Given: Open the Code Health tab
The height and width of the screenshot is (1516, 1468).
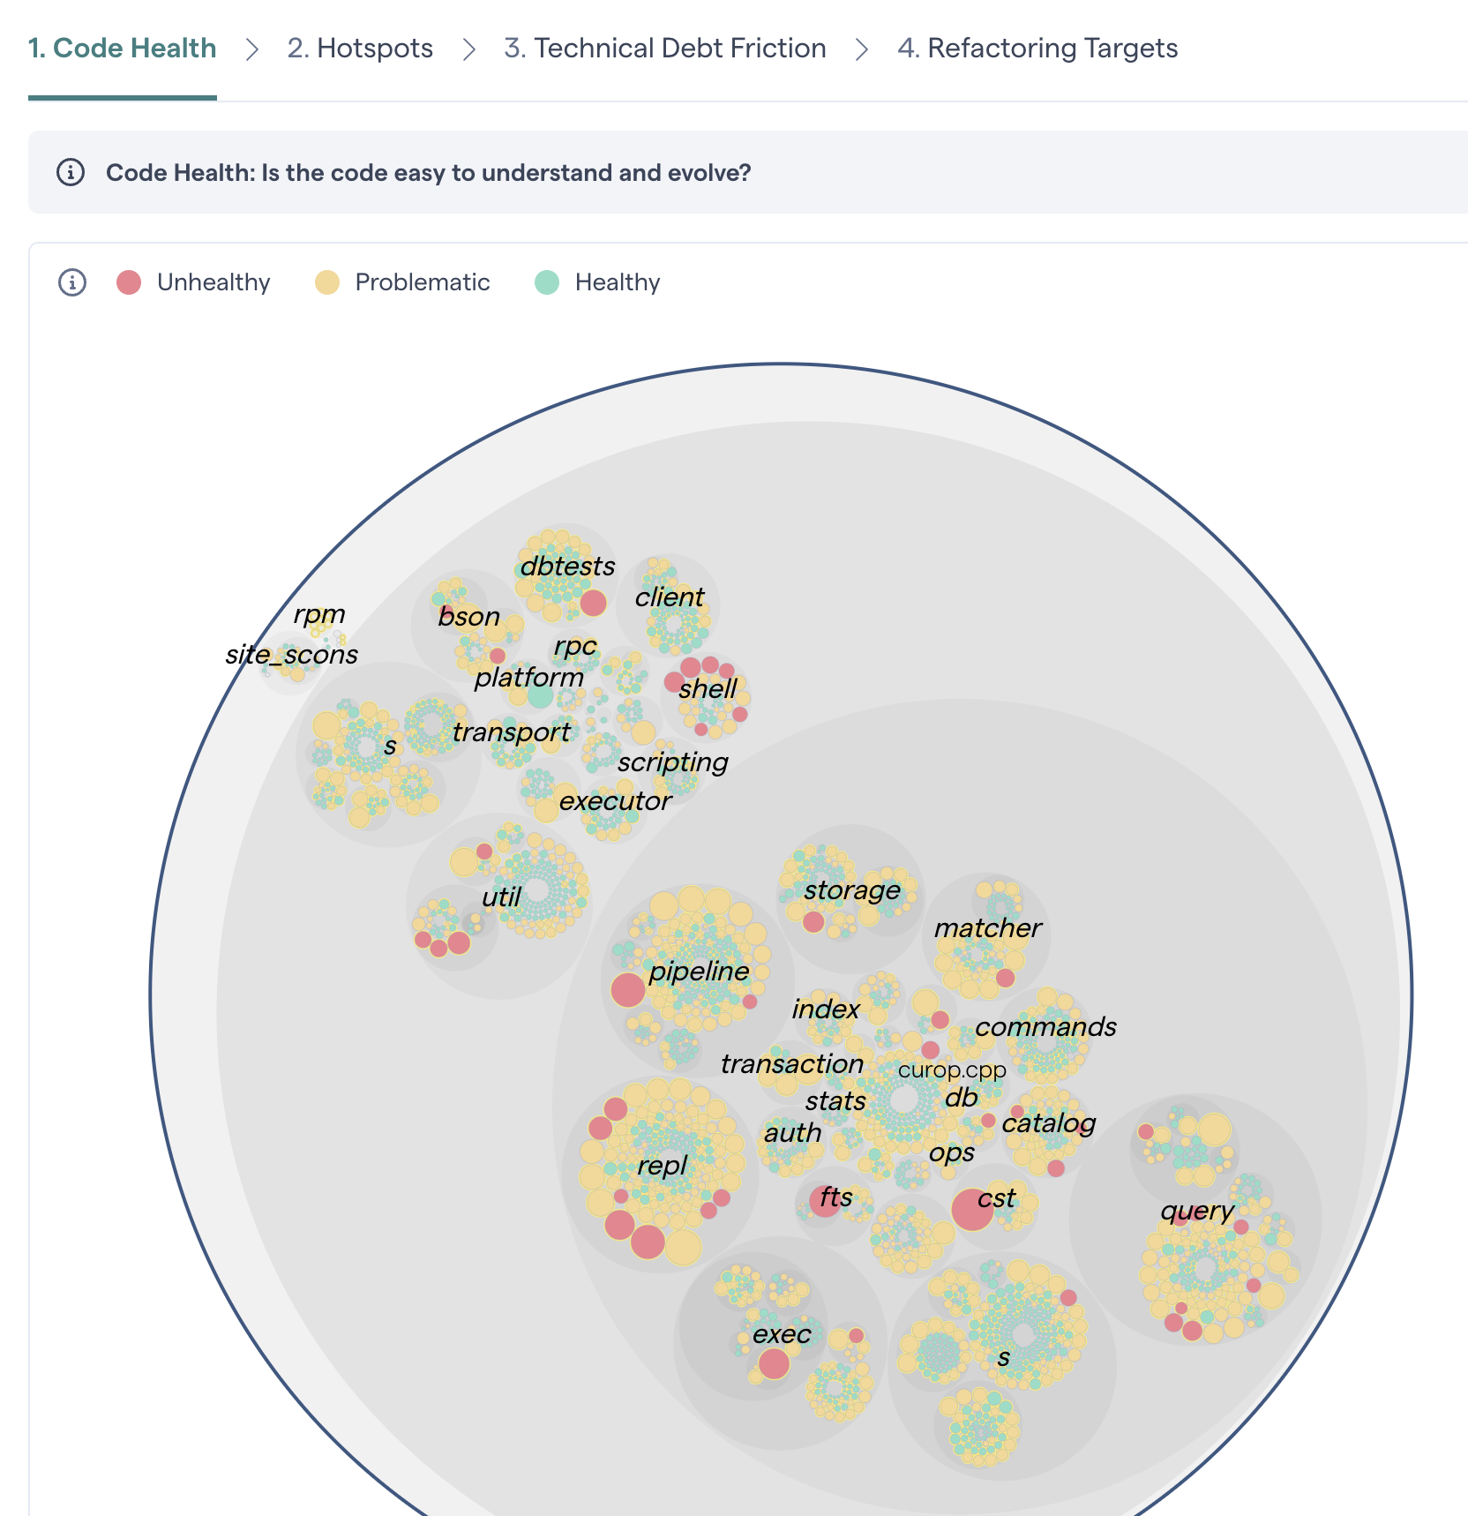Looking at the screenshot, I should click(122, 48).
